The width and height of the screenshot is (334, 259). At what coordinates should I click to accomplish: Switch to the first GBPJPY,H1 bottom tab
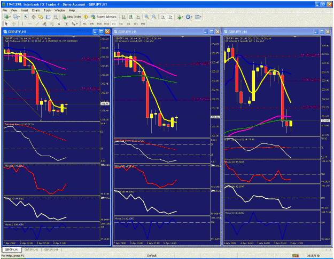(x=12, y=249)
